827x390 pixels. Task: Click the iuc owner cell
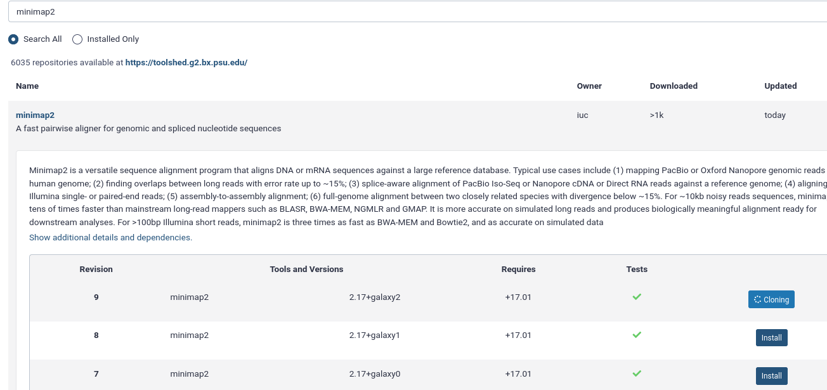[582, 115]
